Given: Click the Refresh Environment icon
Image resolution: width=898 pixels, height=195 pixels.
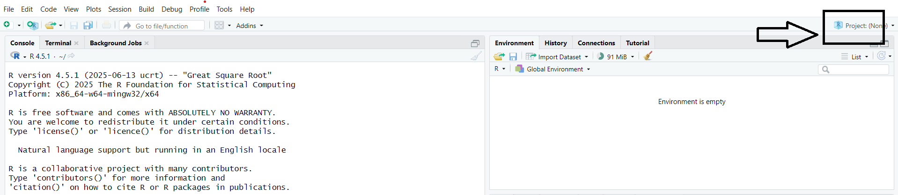Looking at the screenshot, I should pos(881,56).
